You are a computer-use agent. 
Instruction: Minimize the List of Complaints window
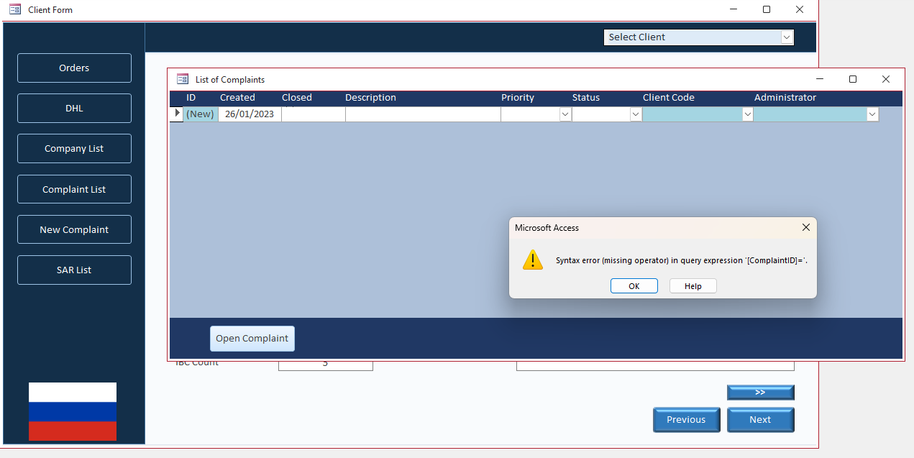pyautogui.click(x=820, y=80)
